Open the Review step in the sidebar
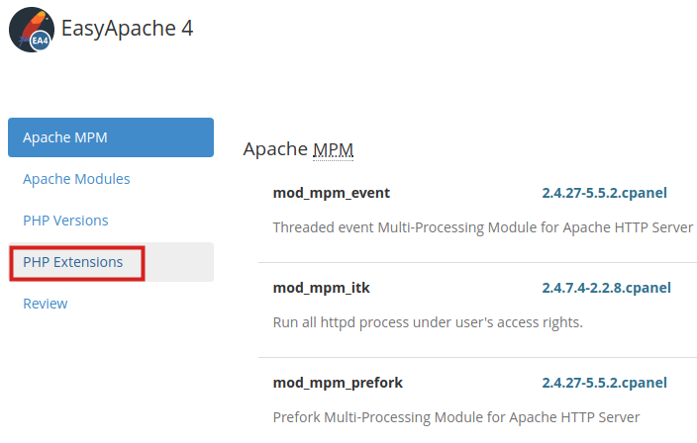Image resolution: width=697 pixels, height=443 pixels. point(46,304)
